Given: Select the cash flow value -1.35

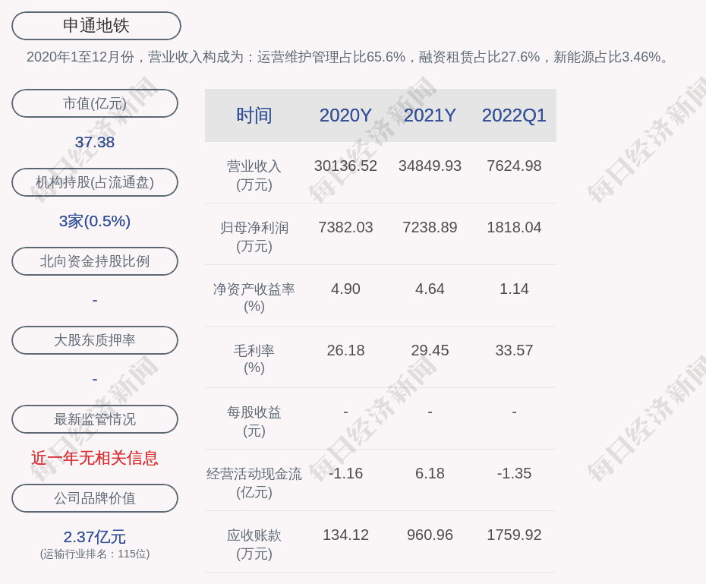Looking at the screenshot, I should pyautogui.click(x=514, y=473).
